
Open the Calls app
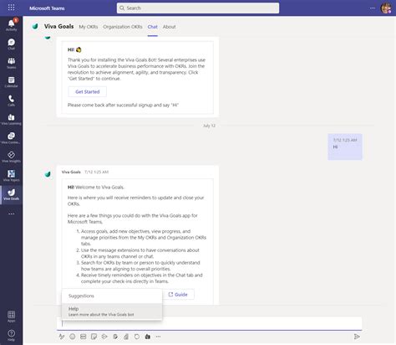click(11, 100)
